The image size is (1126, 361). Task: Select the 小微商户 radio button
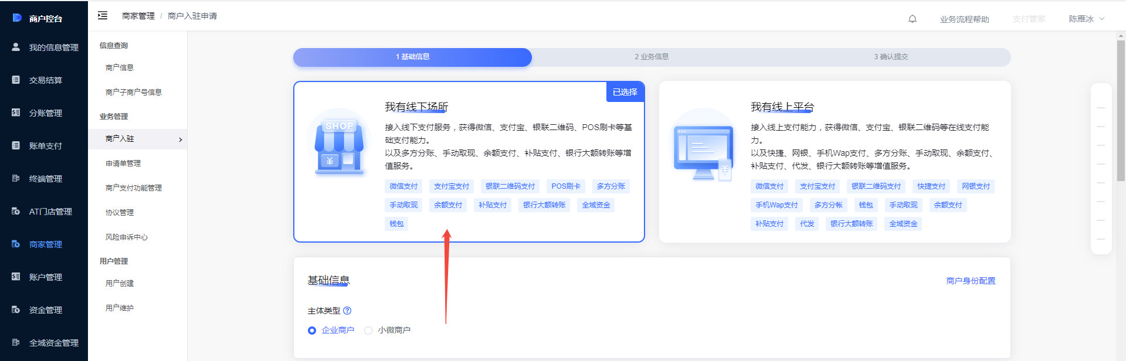pos(368,331)
